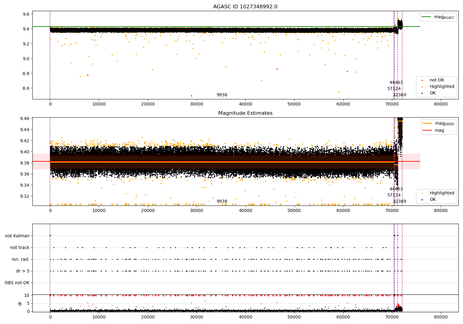
Task: Click 'Highlighted' legend entry in top plot
Action: 442,87
